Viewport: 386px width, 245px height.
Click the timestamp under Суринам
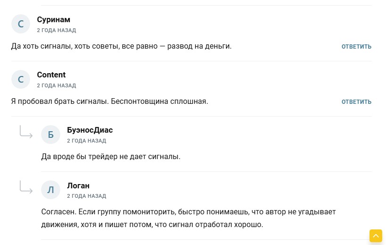[x=56, y=30]
